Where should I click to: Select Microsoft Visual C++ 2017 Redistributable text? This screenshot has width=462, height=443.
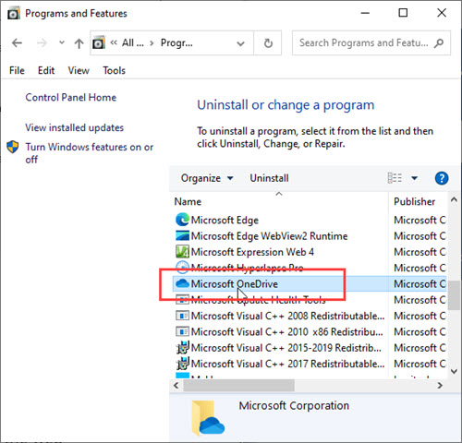(x=287, y=364)
